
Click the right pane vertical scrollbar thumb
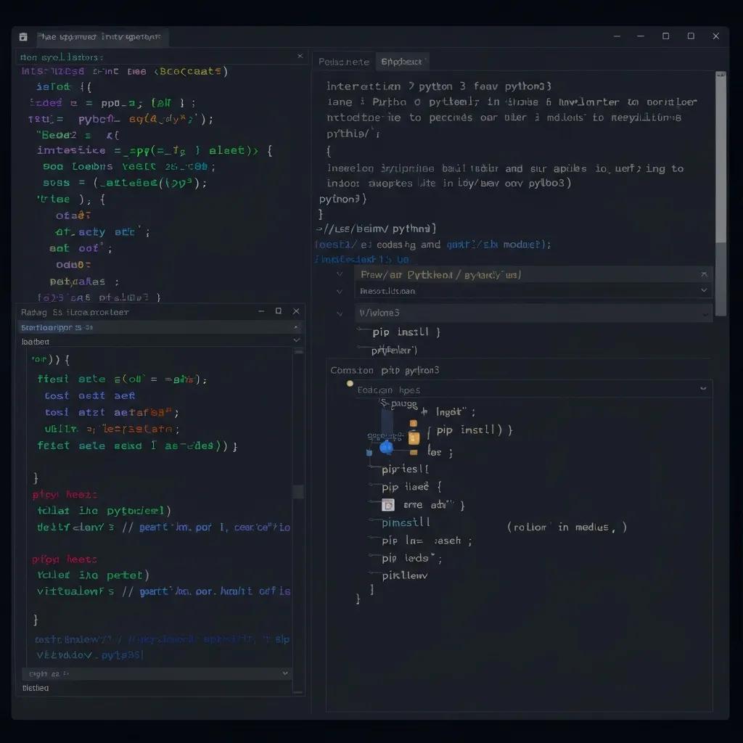click(x=721, y=160)
